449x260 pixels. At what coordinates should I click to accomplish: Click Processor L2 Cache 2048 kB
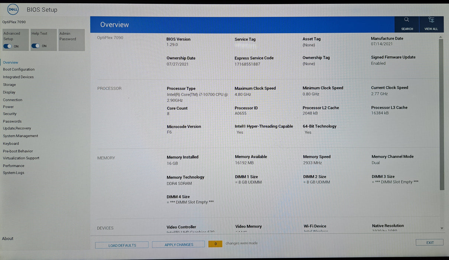point(310,113)
